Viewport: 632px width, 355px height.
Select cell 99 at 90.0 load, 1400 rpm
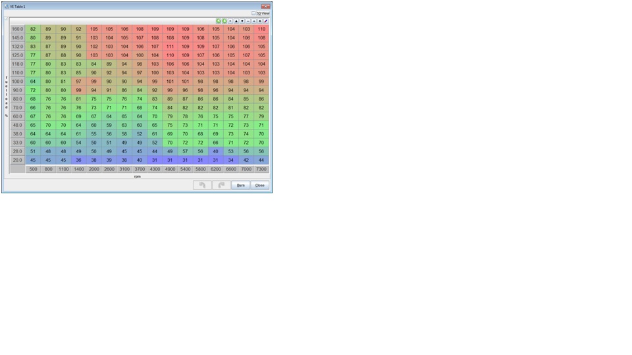78,90
